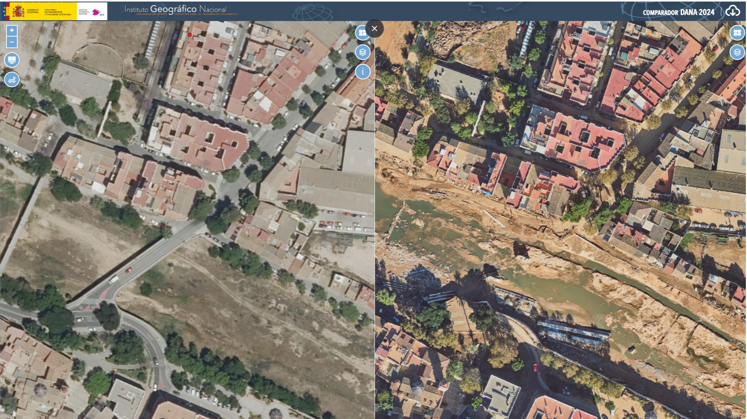Click the bridge on left map
This screenshot has height=419, width=747.
click(x=136, y=265)
